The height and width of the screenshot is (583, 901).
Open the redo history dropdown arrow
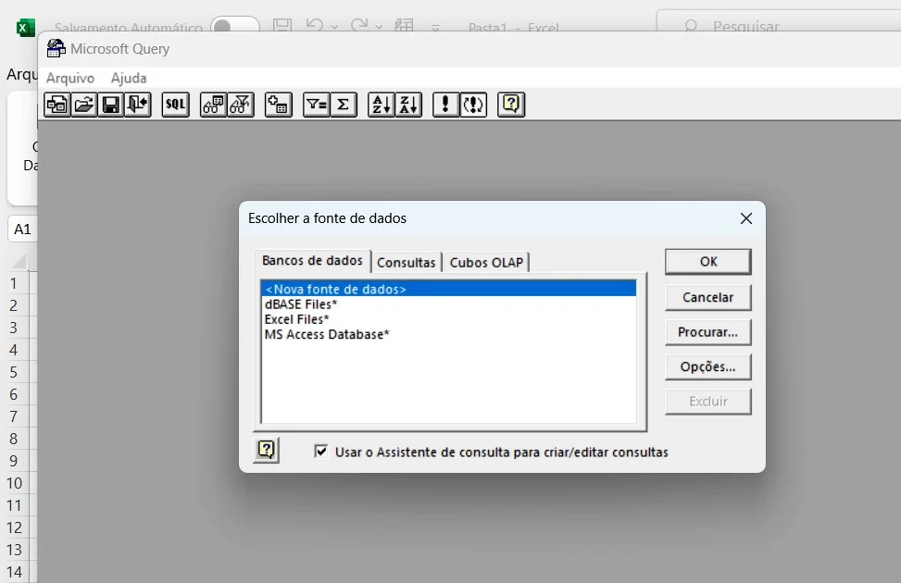(x=379, y=27)
